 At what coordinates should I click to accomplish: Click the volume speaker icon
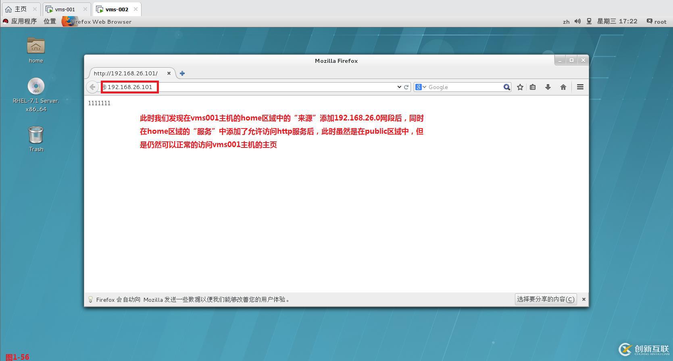pyautogui.click(x=577, y=21)
